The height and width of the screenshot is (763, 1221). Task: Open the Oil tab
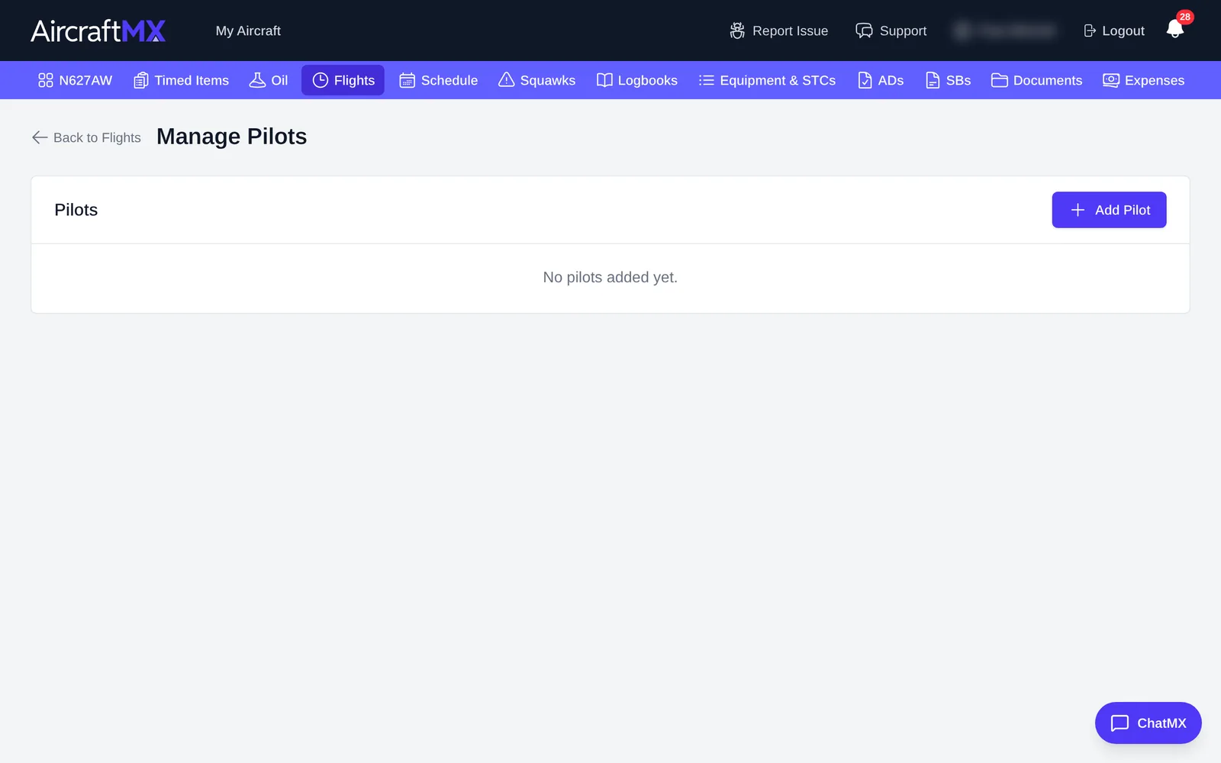click(269, 80)
